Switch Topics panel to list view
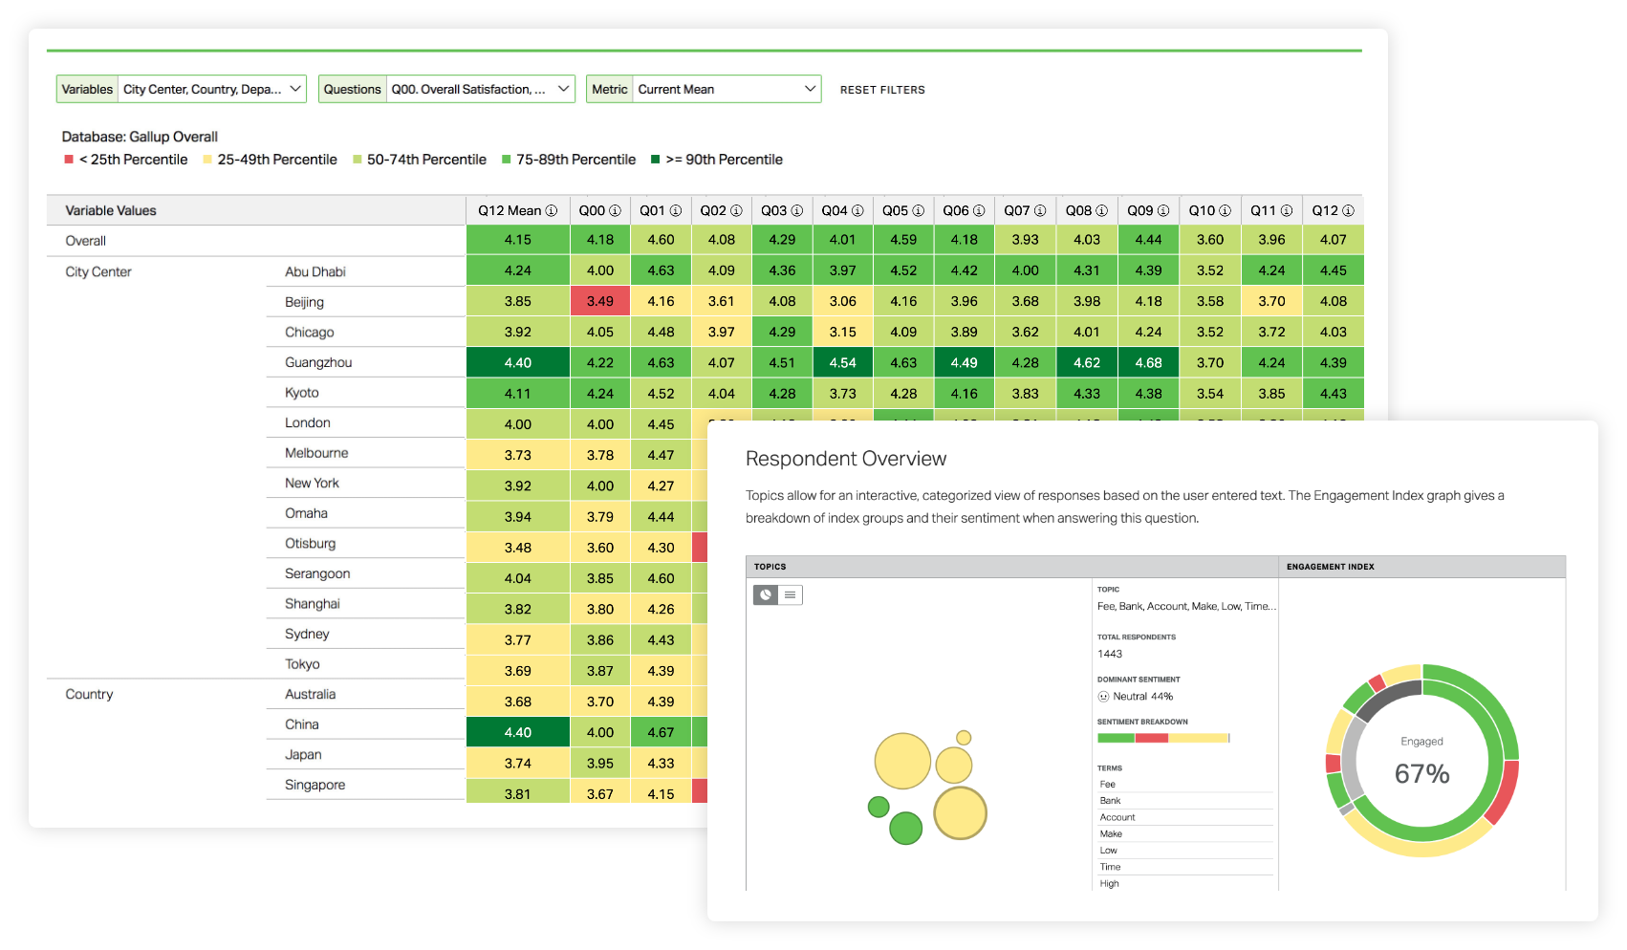This screenshot has width=1627, height=950. (x=790, y=594)
